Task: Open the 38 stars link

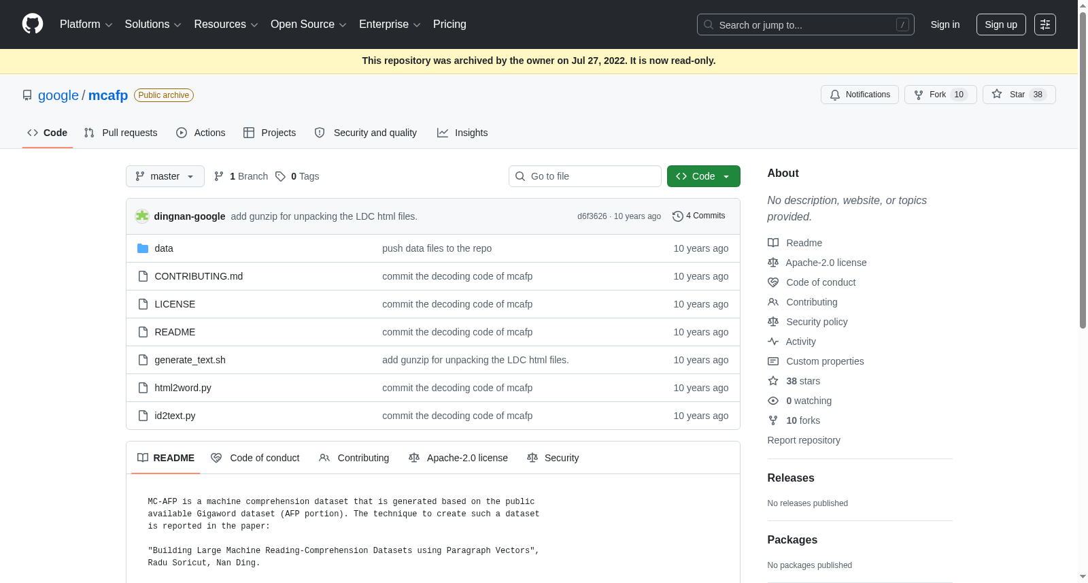Action: [803, 381]
